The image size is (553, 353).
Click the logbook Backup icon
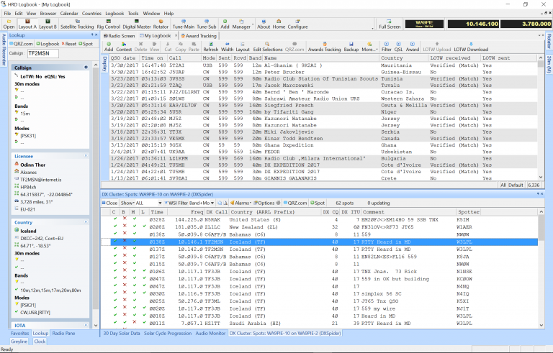[x=351, y=47]
